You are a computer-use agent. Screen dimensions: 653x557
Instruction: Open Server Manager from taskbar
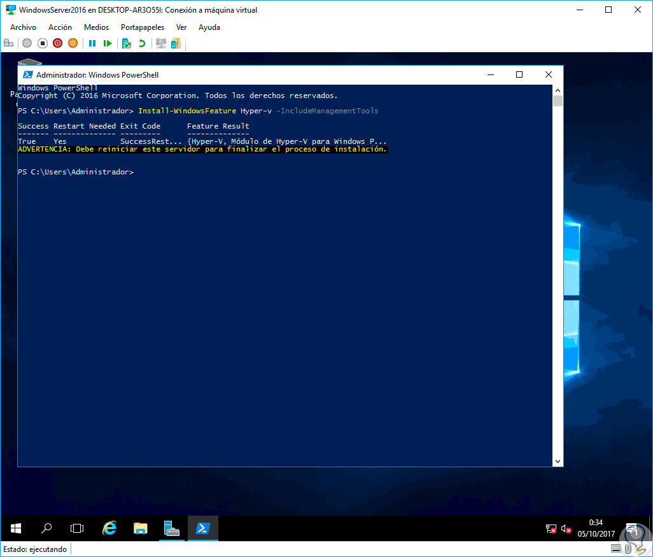[172, 528]
